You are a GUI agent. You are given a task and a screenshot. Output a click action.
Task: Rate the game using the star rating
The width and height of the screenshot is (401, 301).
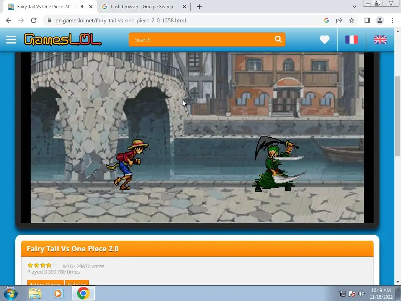point(42,265)
